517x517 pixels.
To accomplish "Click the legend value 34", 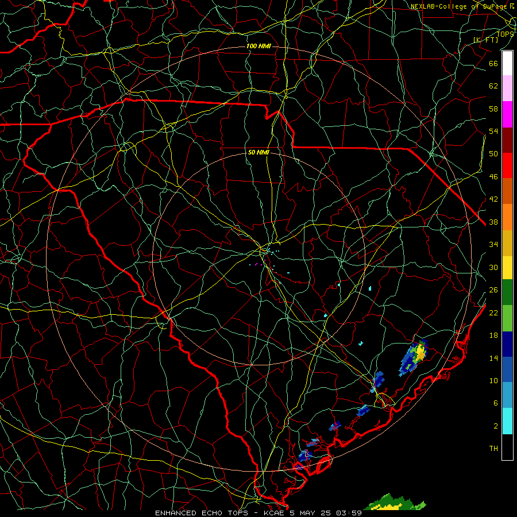I will point(493,245).
